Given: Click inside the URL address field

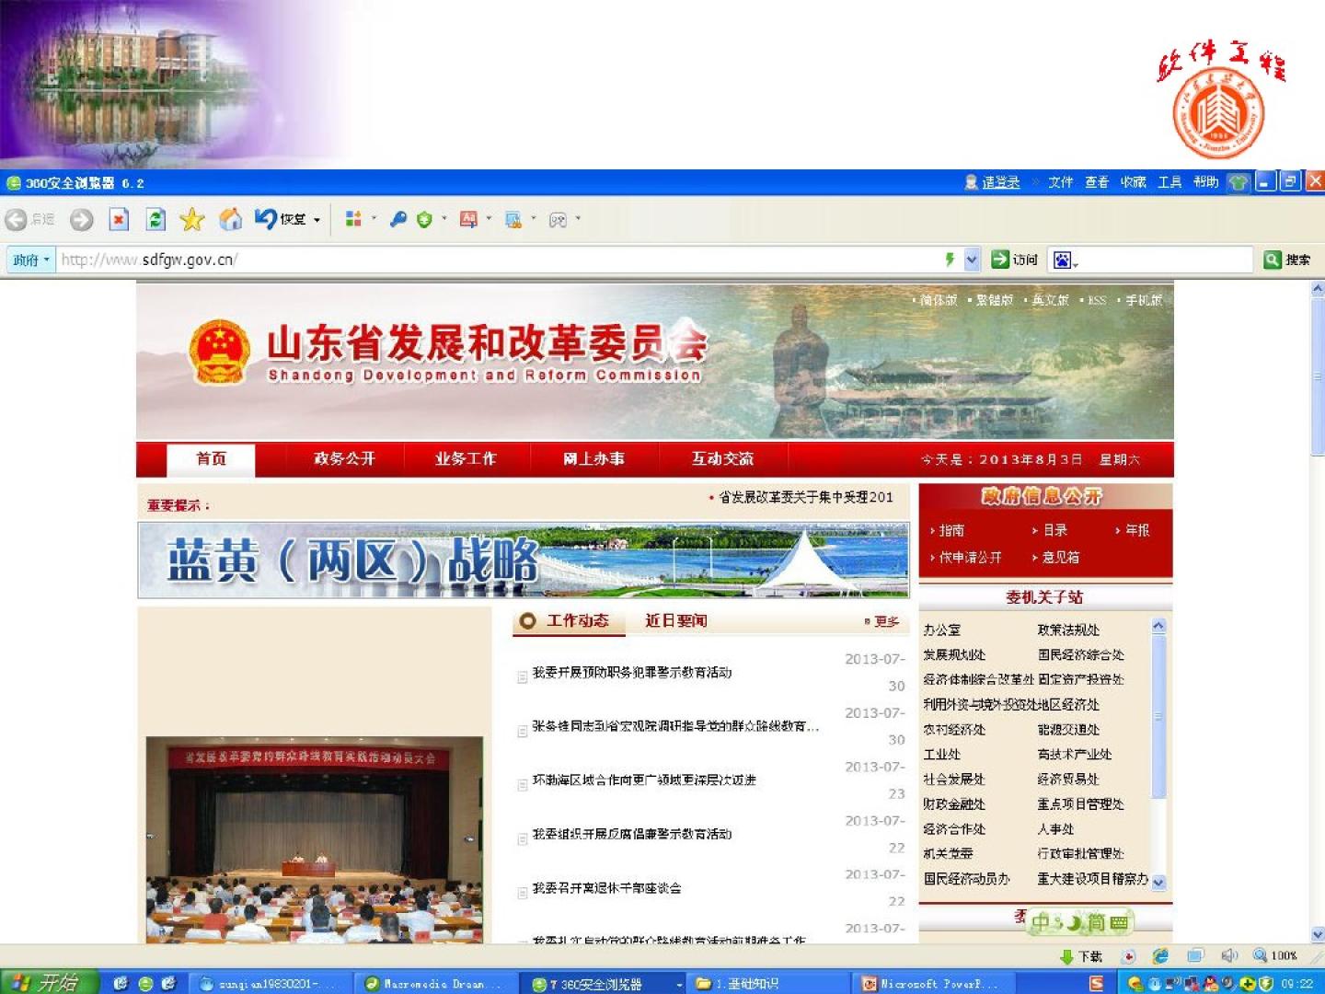Looking at the screenshot, I should point(497,260).
